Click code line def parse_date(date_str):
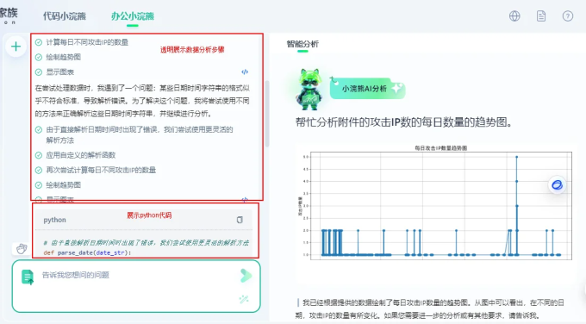Screen dimensions: 586x324 87,252
